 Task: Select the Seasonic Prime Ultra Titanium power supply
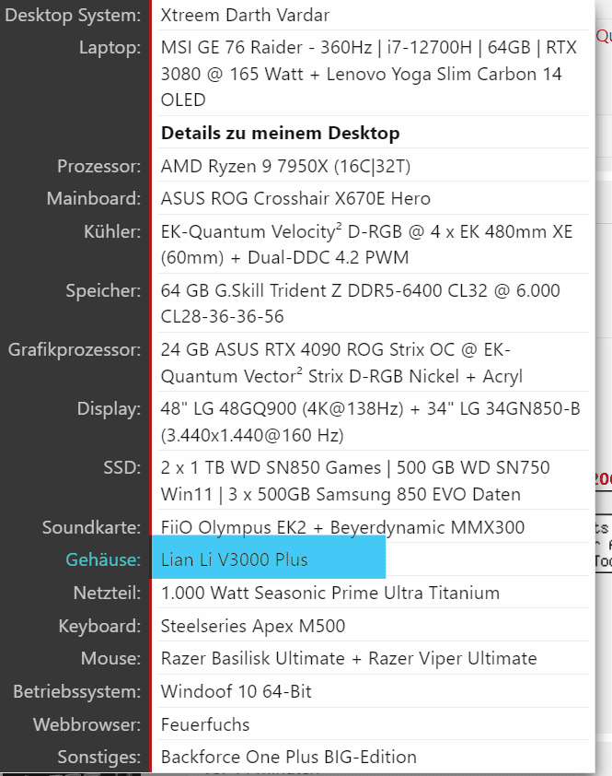[330, 593]
